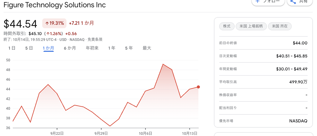Click the 株式 chip
Viewport: 317px width, 136px height.
pos(227,26)
